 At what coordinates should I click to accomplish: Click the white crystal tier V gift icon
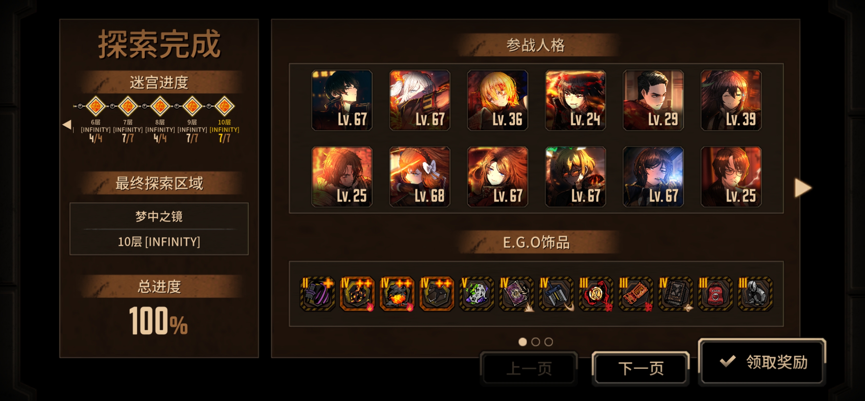point(476,294)
